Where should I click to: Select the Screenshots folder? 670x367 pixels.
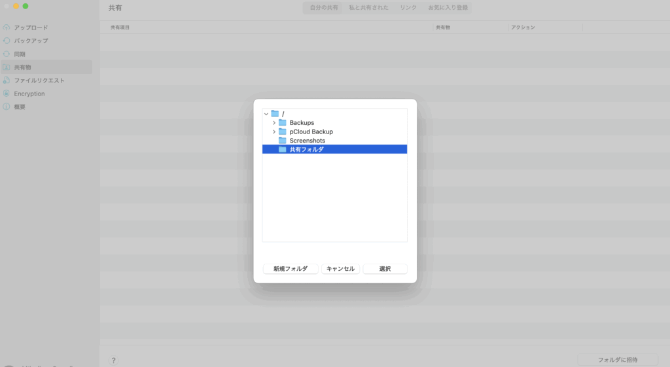coord(307,141)
